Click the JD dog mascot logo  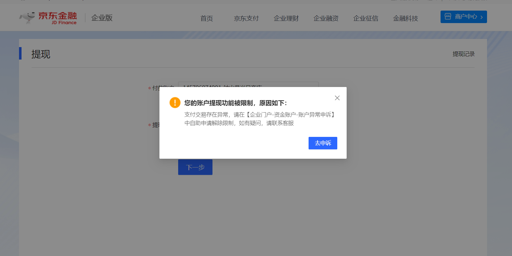27,17
